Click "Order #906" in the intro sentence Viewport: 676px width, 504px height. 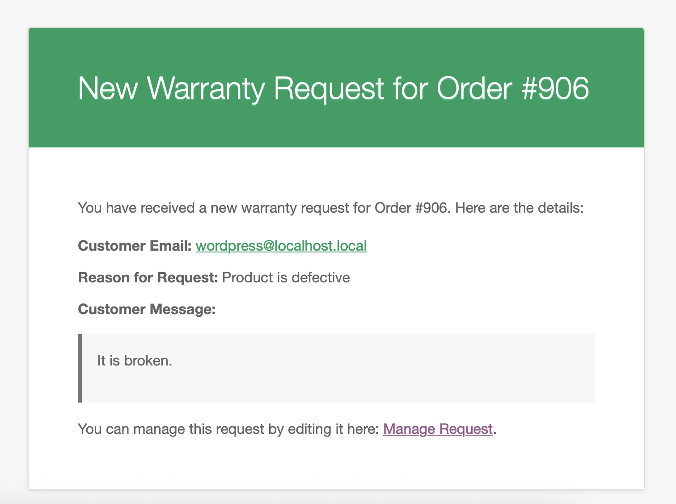click(x=410, y=208)
